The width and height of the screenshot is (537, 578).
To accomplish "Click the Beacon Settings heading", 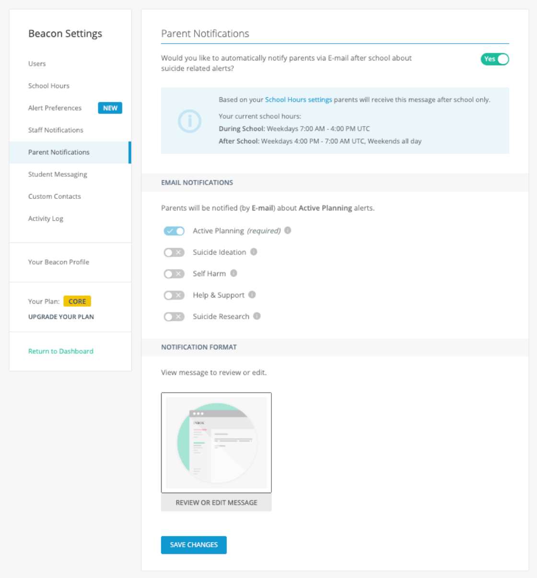I will (x=65, y=34).
